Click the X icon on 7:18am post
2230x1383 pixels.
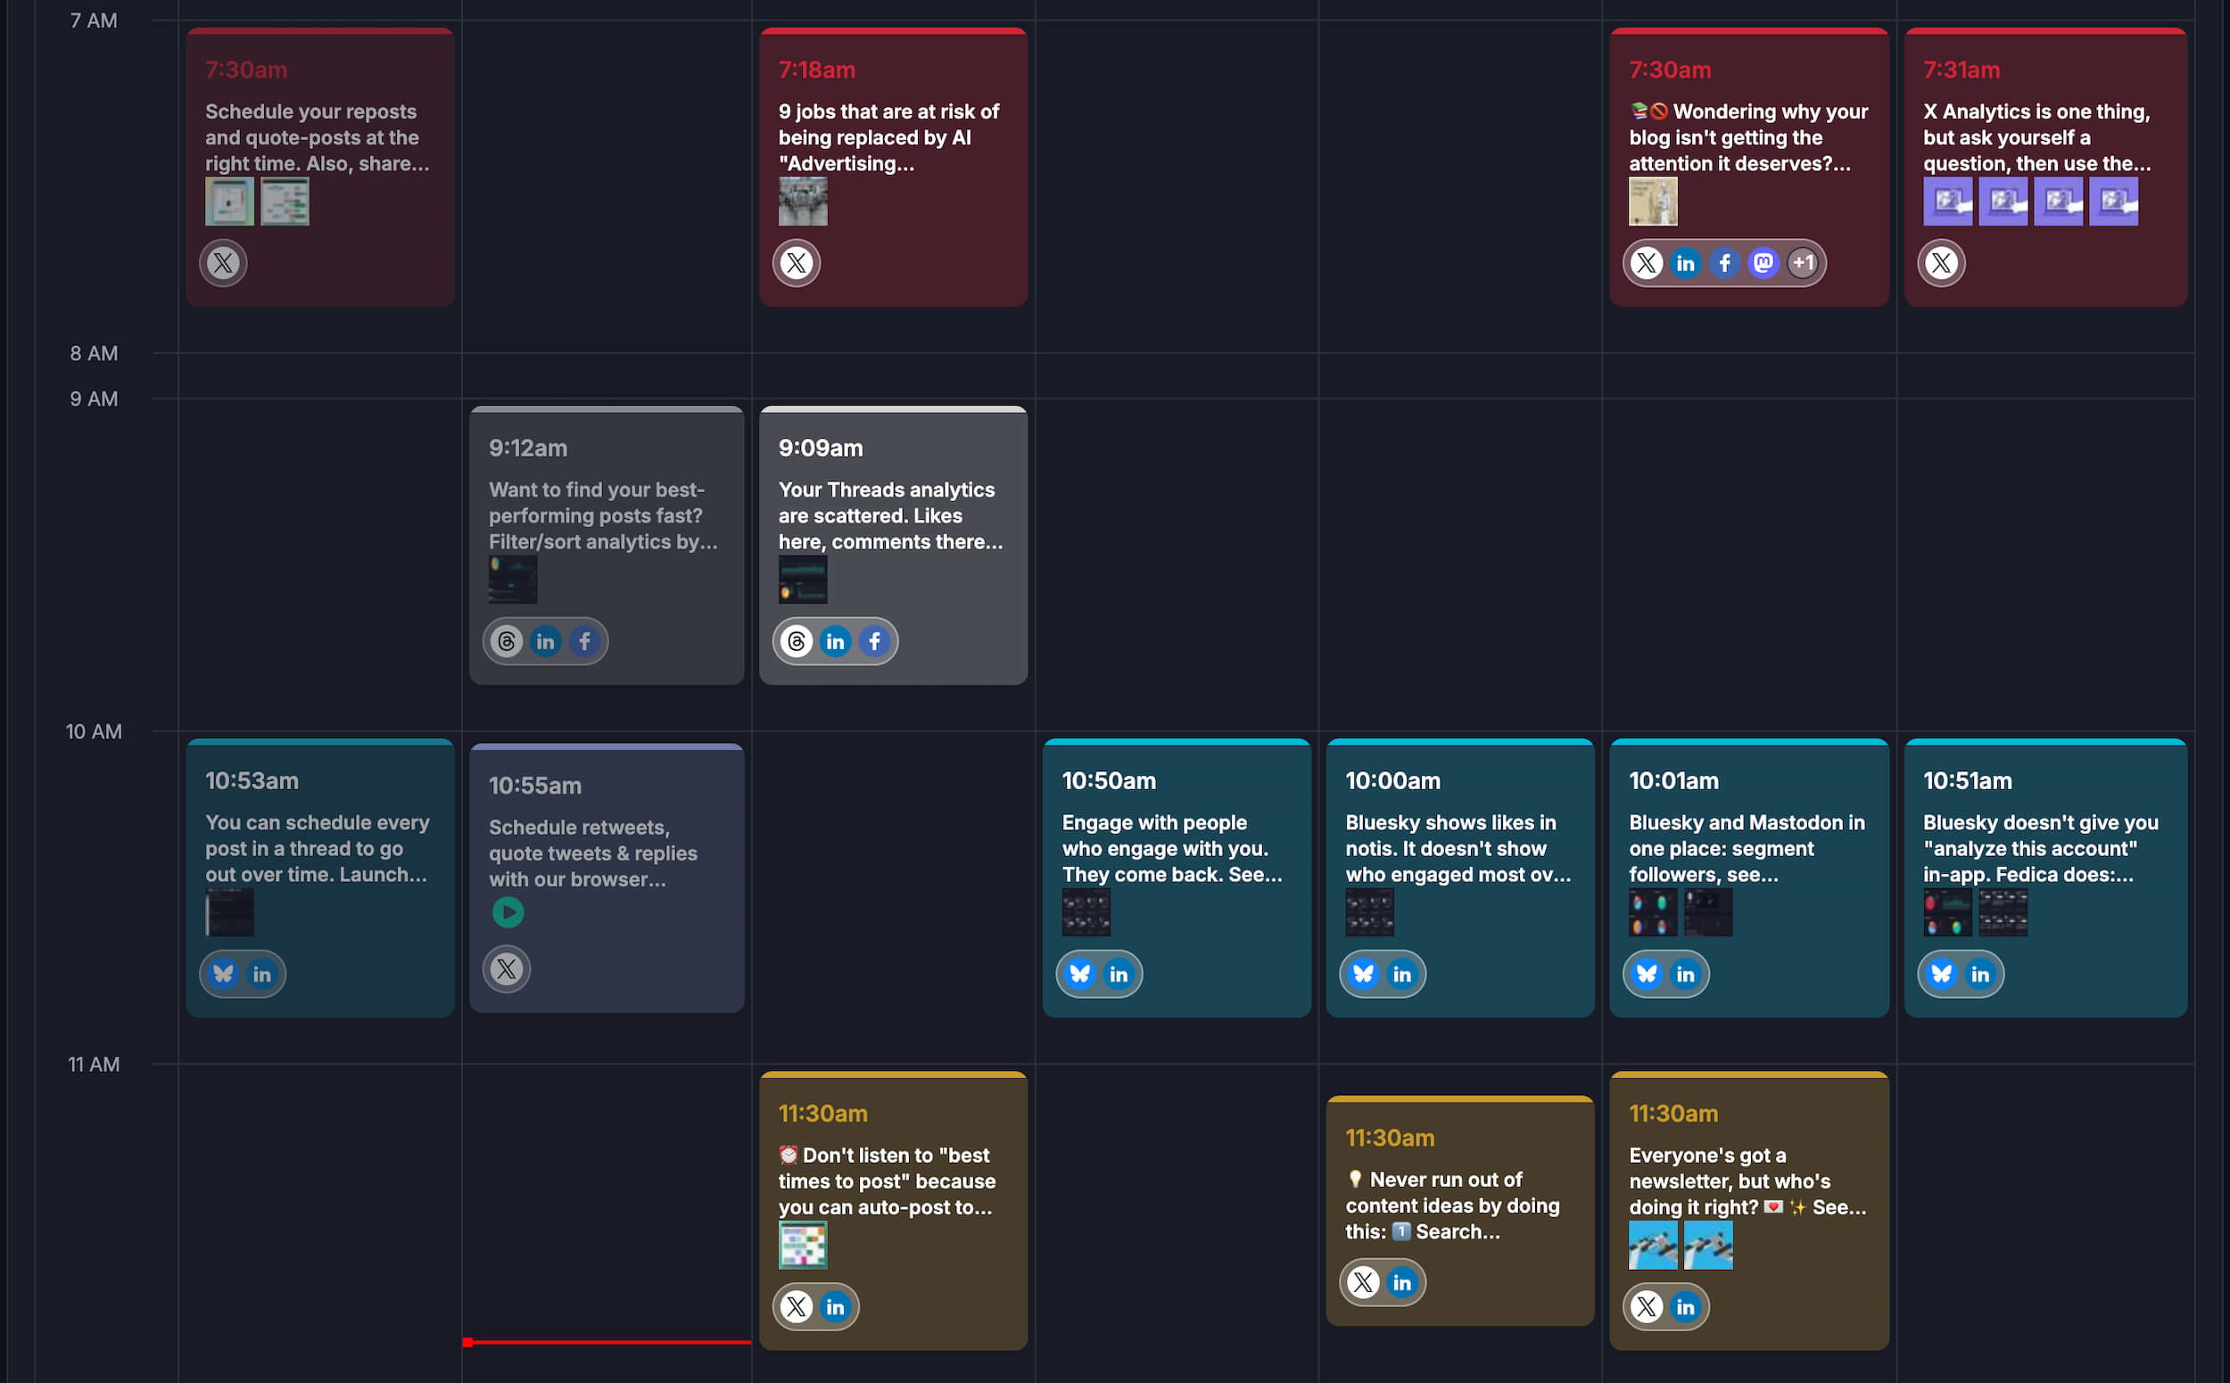coord(796,263)
